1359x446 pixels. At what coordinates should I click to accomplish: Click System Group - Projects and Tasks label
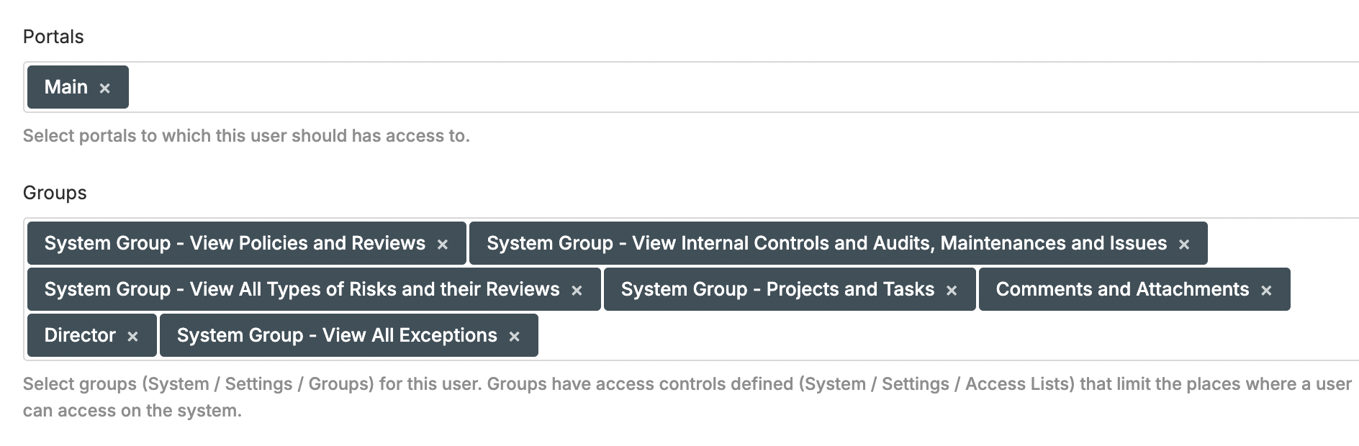pyautogui.click(x=777, y=289)
